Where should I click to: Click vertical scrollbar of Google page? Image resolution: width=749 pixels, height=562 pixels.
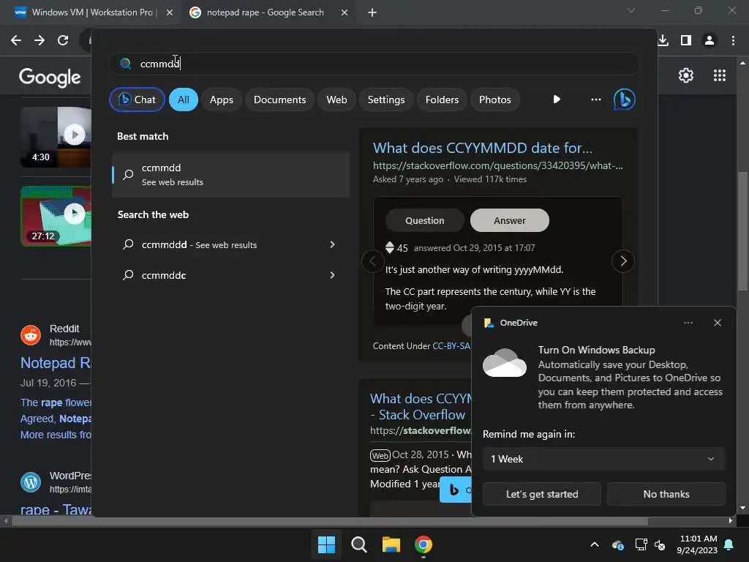point(742,231)
